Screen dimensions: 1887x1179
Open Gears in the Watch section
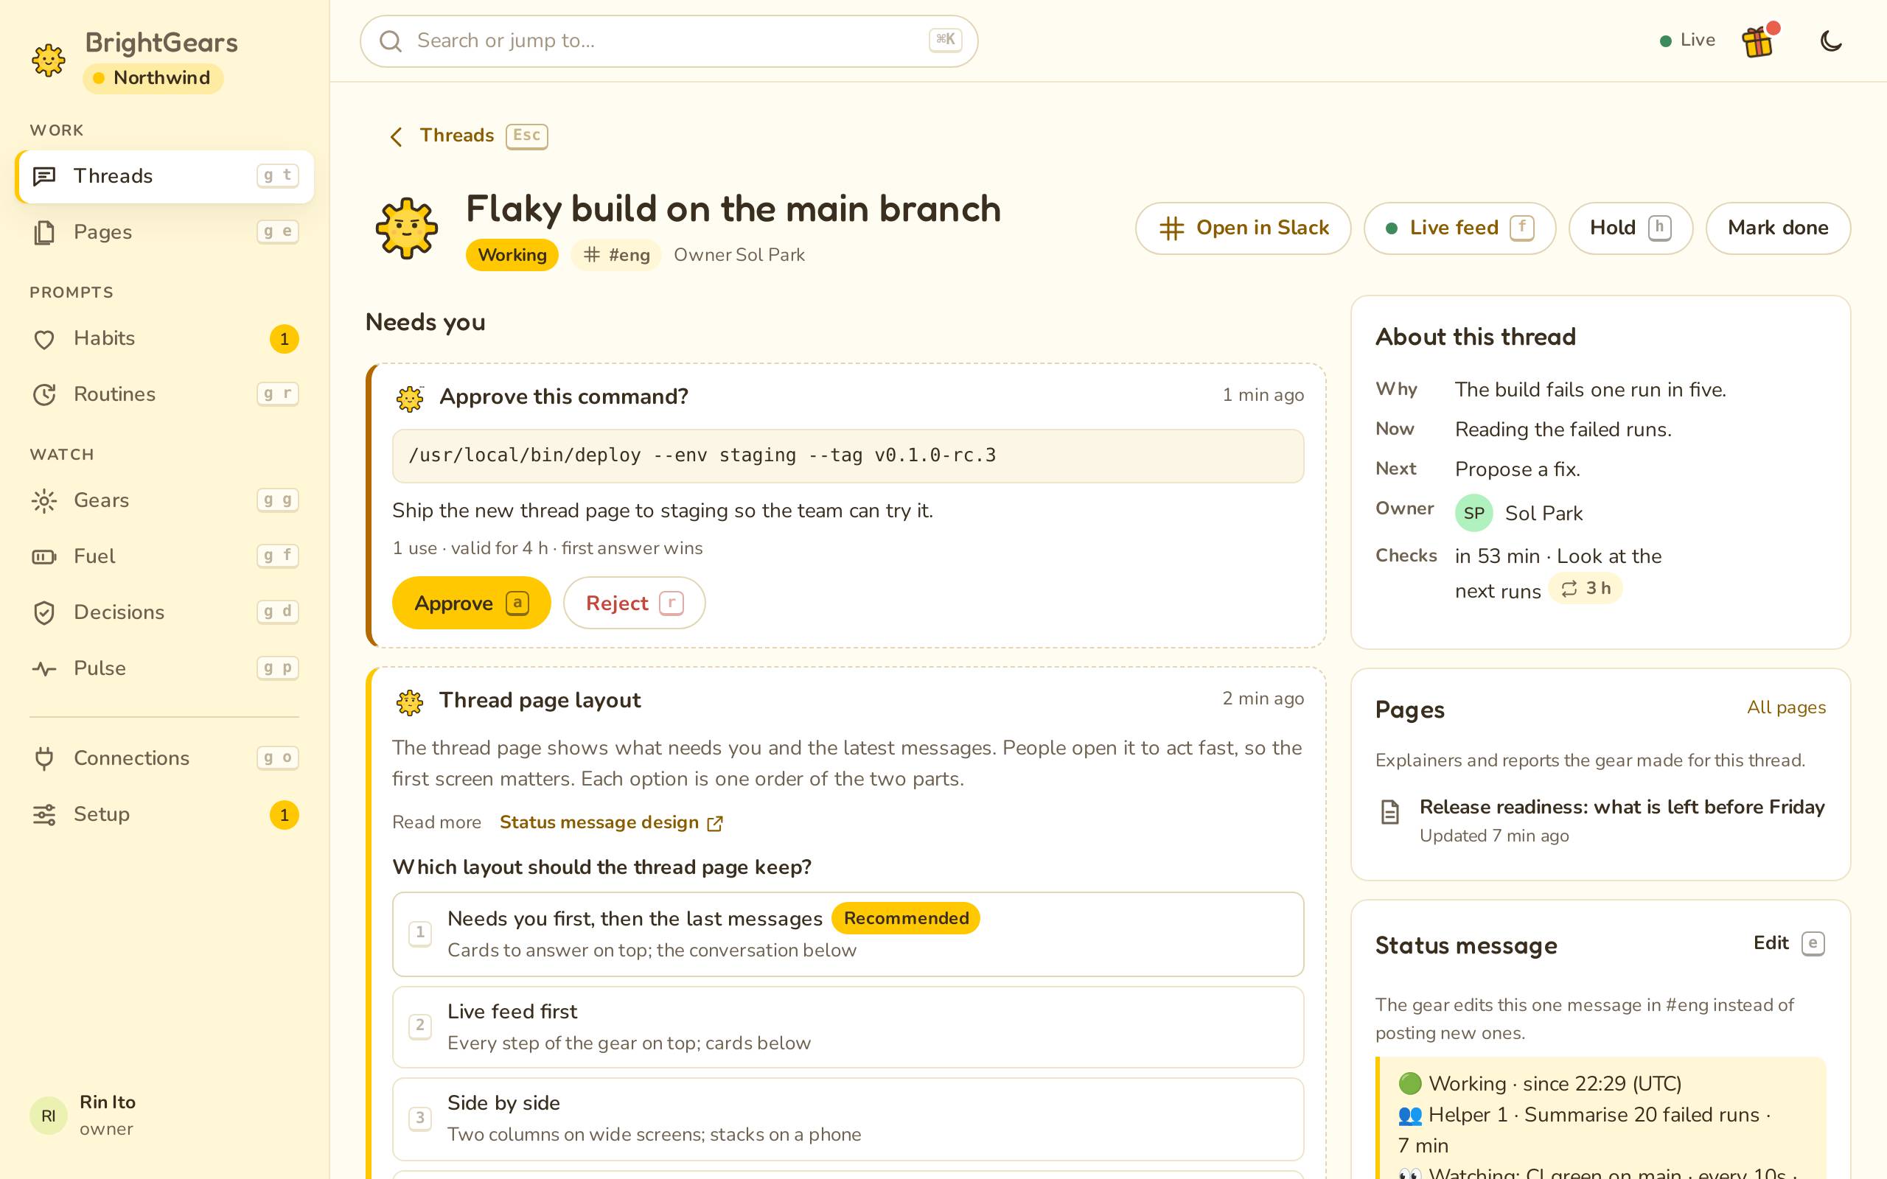164,500
